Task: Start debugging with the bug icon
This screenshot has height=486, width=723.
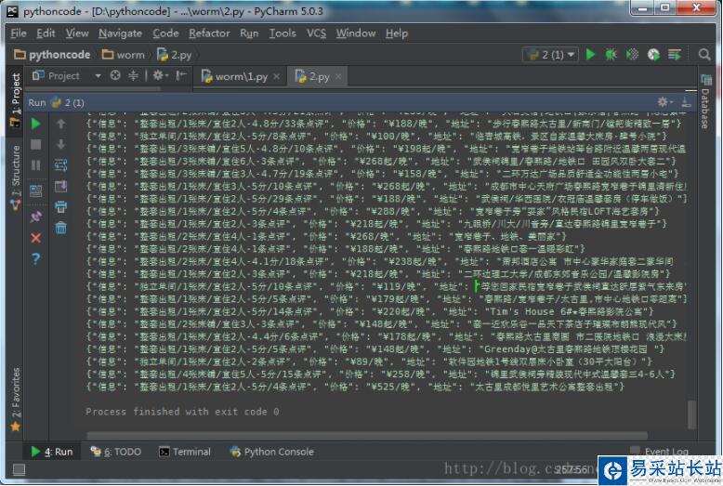Action: click(x=611, y=55)
